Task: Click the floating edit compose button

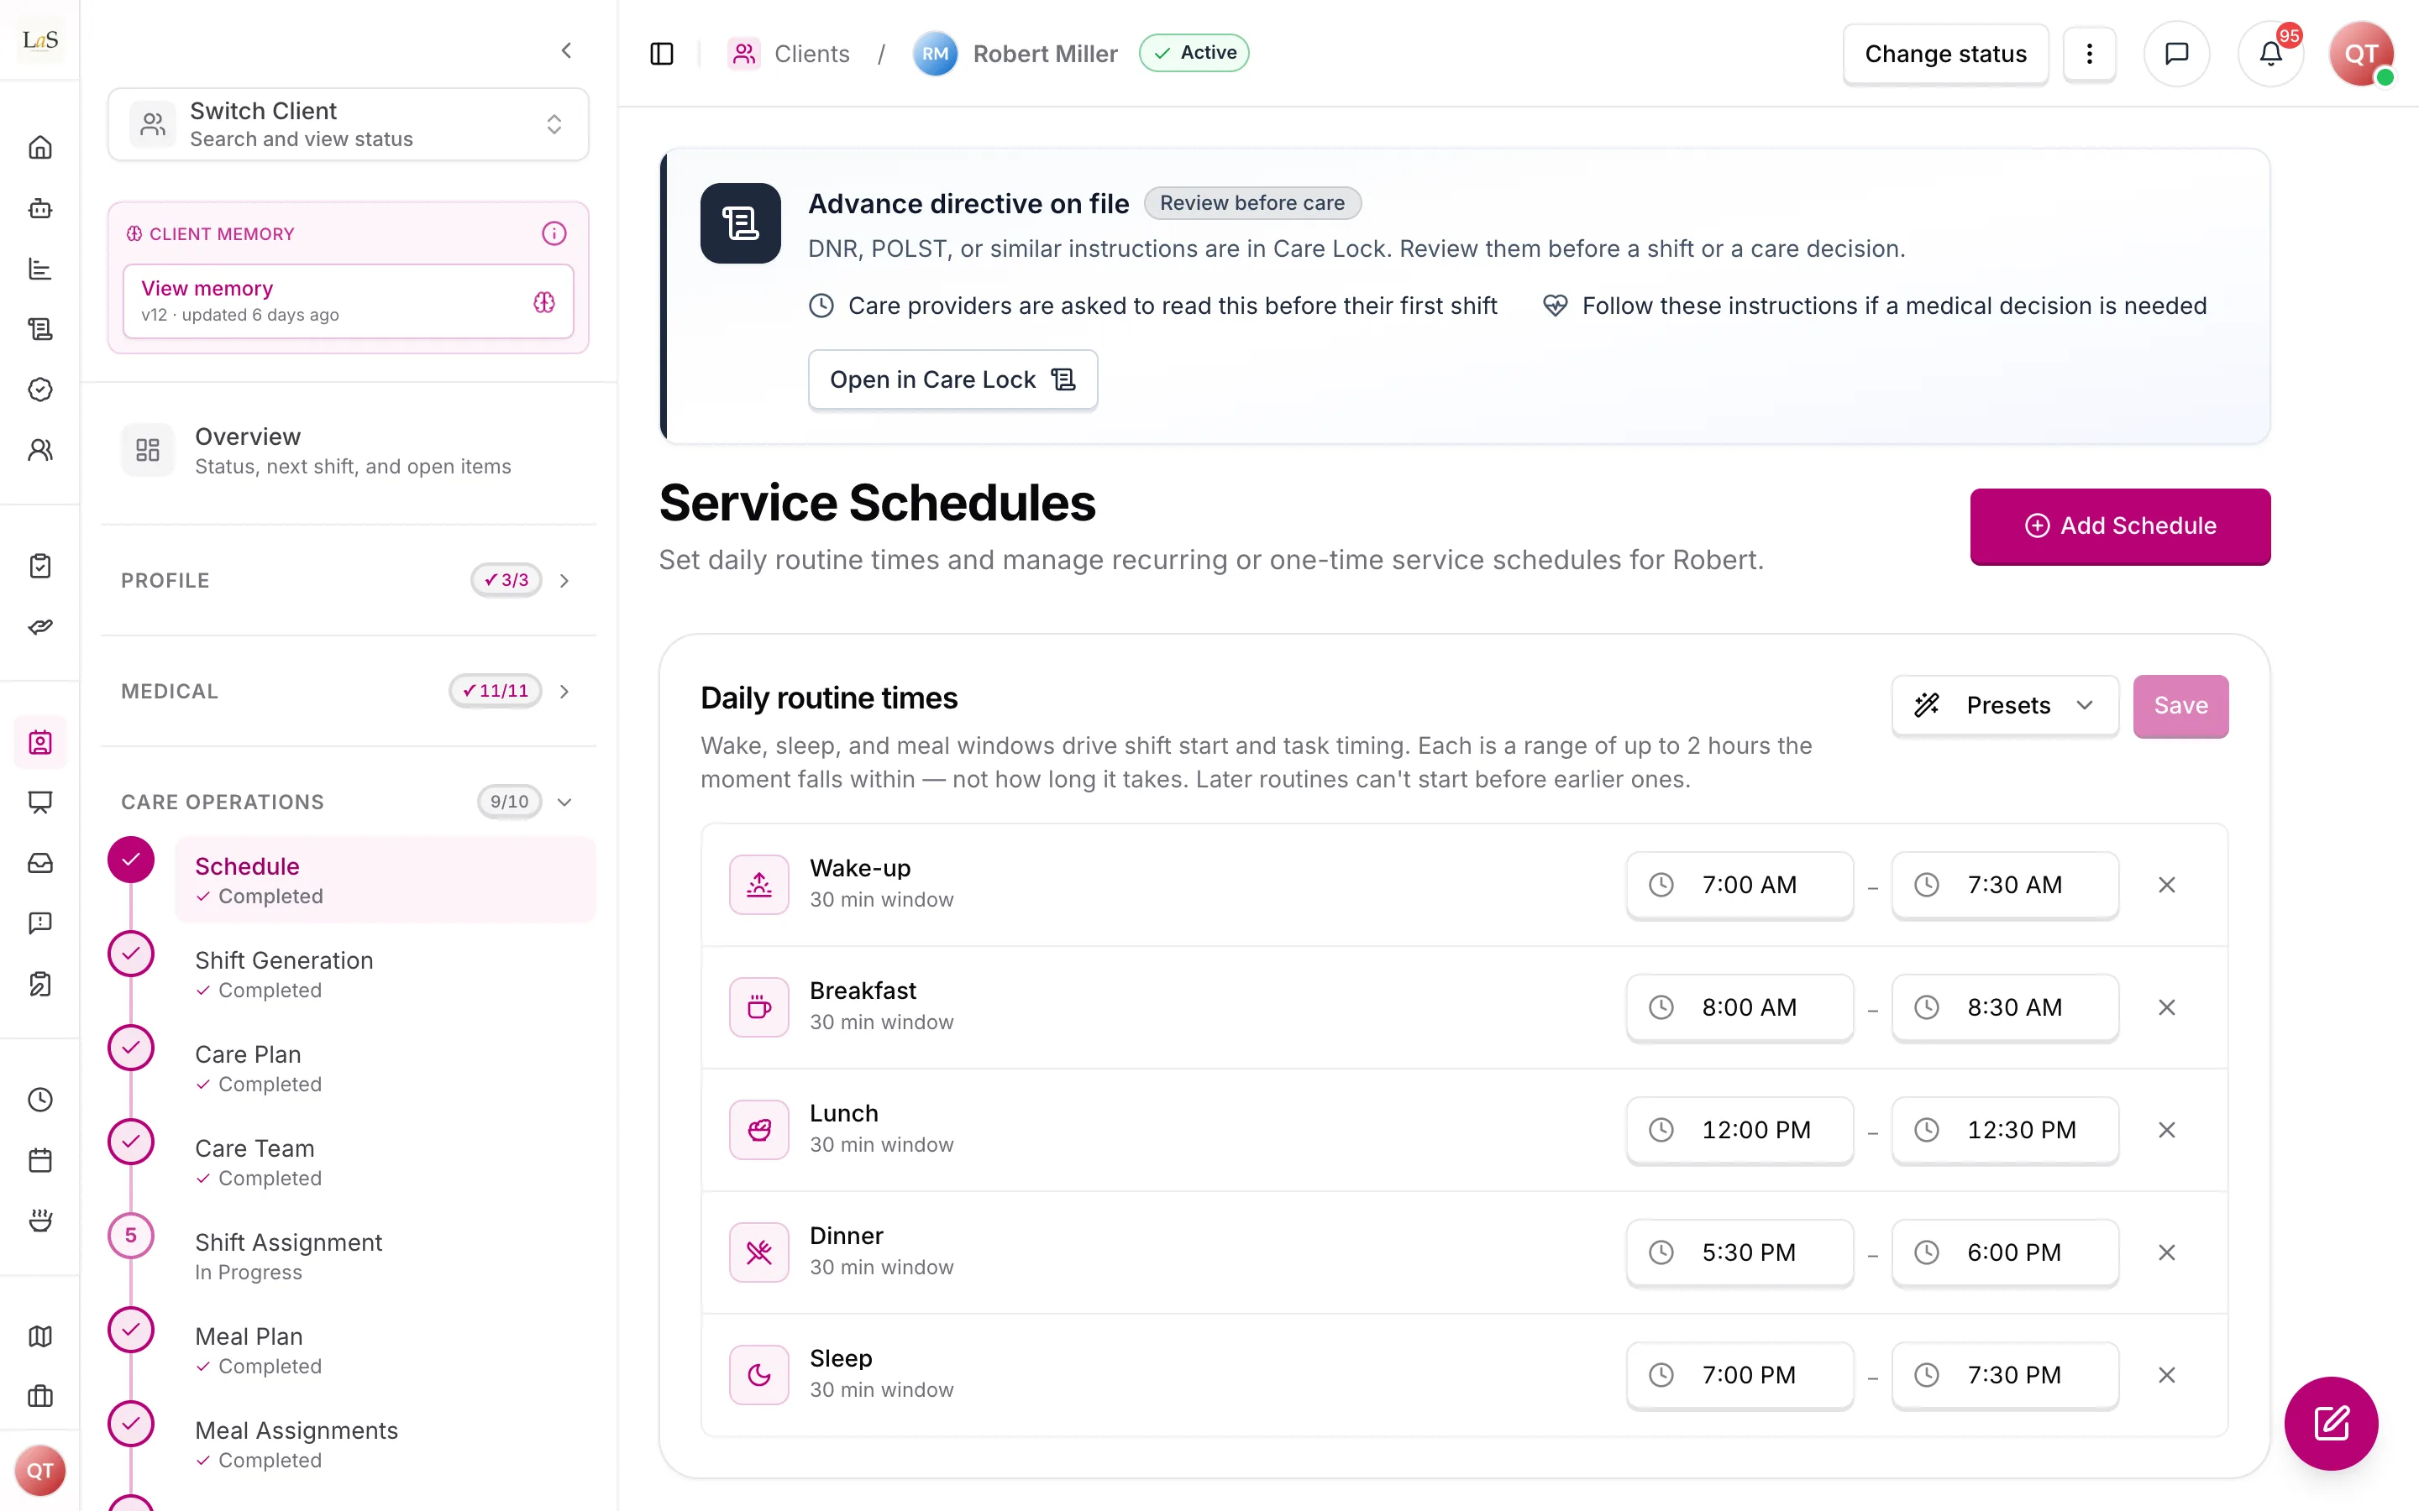Action: (2331, 1423)
